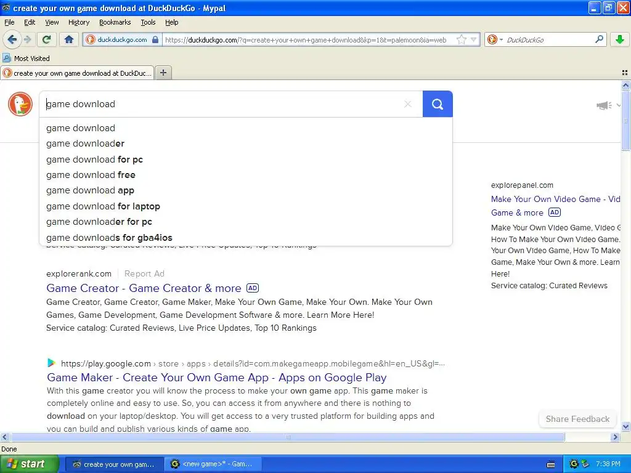Open the Tools menu

pos(148,22)
